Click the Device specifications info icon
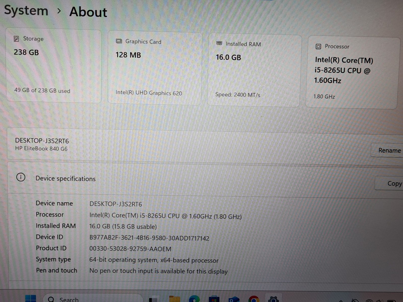403x302 pixels. 21,177
